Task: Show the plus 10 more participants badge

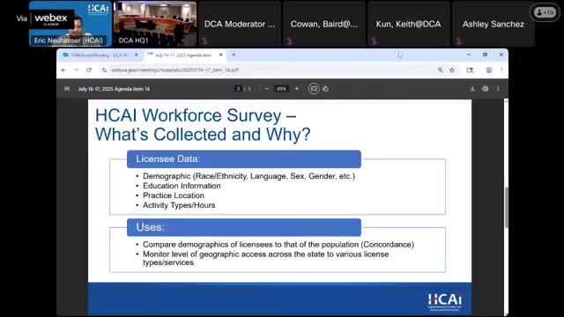Action: (545, 12)
